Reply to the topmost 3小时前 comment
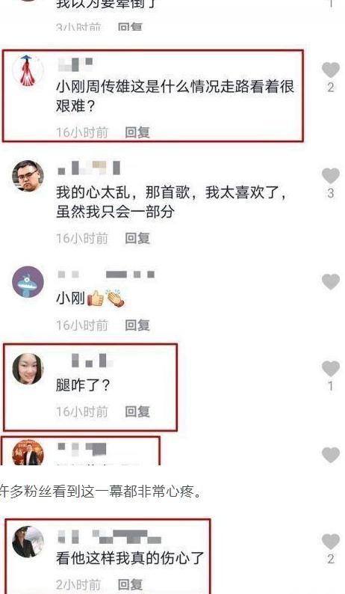Screen dimensions: 345x594 click(130, 27)
